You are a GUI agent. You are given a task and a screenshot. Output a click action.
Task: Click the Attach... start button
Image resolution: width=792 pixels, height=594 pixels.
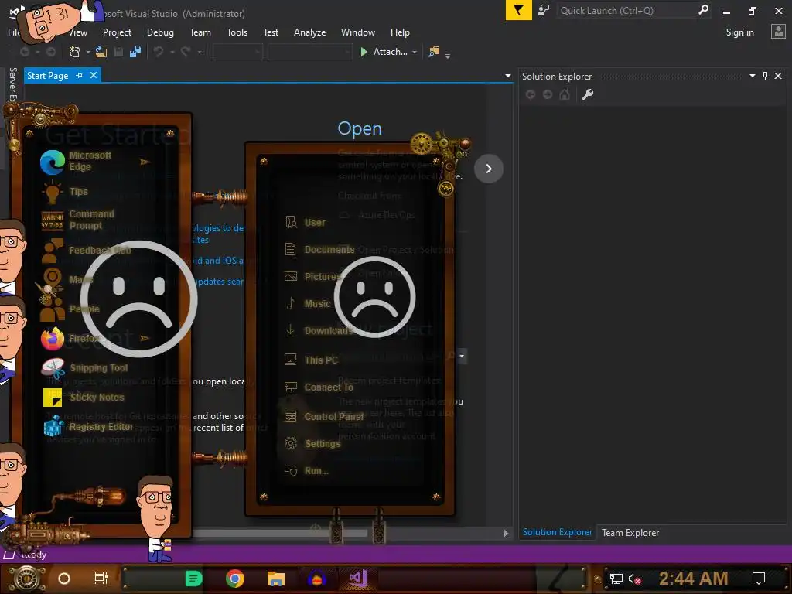[384, 52]
